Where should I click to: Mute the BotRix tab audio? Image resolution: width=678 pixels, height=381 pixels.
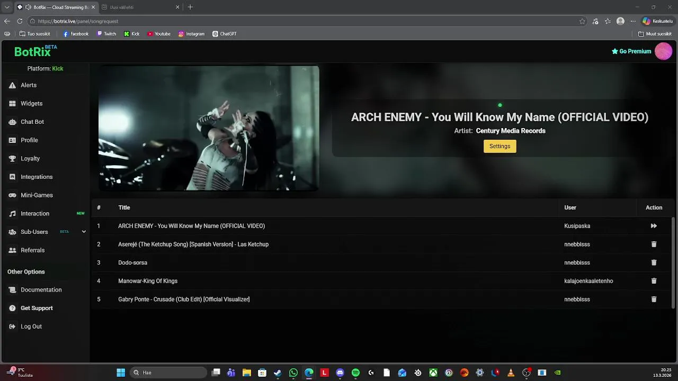28,7
